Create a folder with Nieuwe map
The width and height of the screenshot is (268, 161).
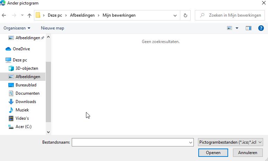click(x=52, y=28)
